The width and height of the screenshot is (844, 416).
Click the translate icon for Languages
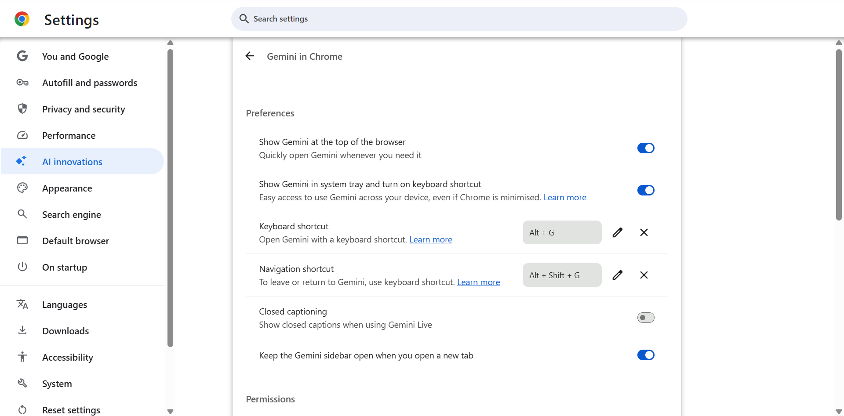pyautogui.click(x=22, y=304)
